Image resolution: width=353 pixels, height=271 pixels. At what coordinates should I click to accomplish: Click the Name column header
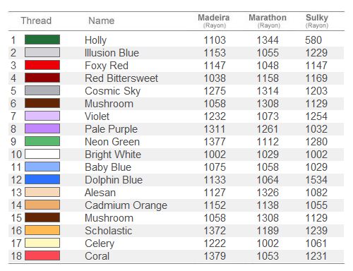click(102, 20)
